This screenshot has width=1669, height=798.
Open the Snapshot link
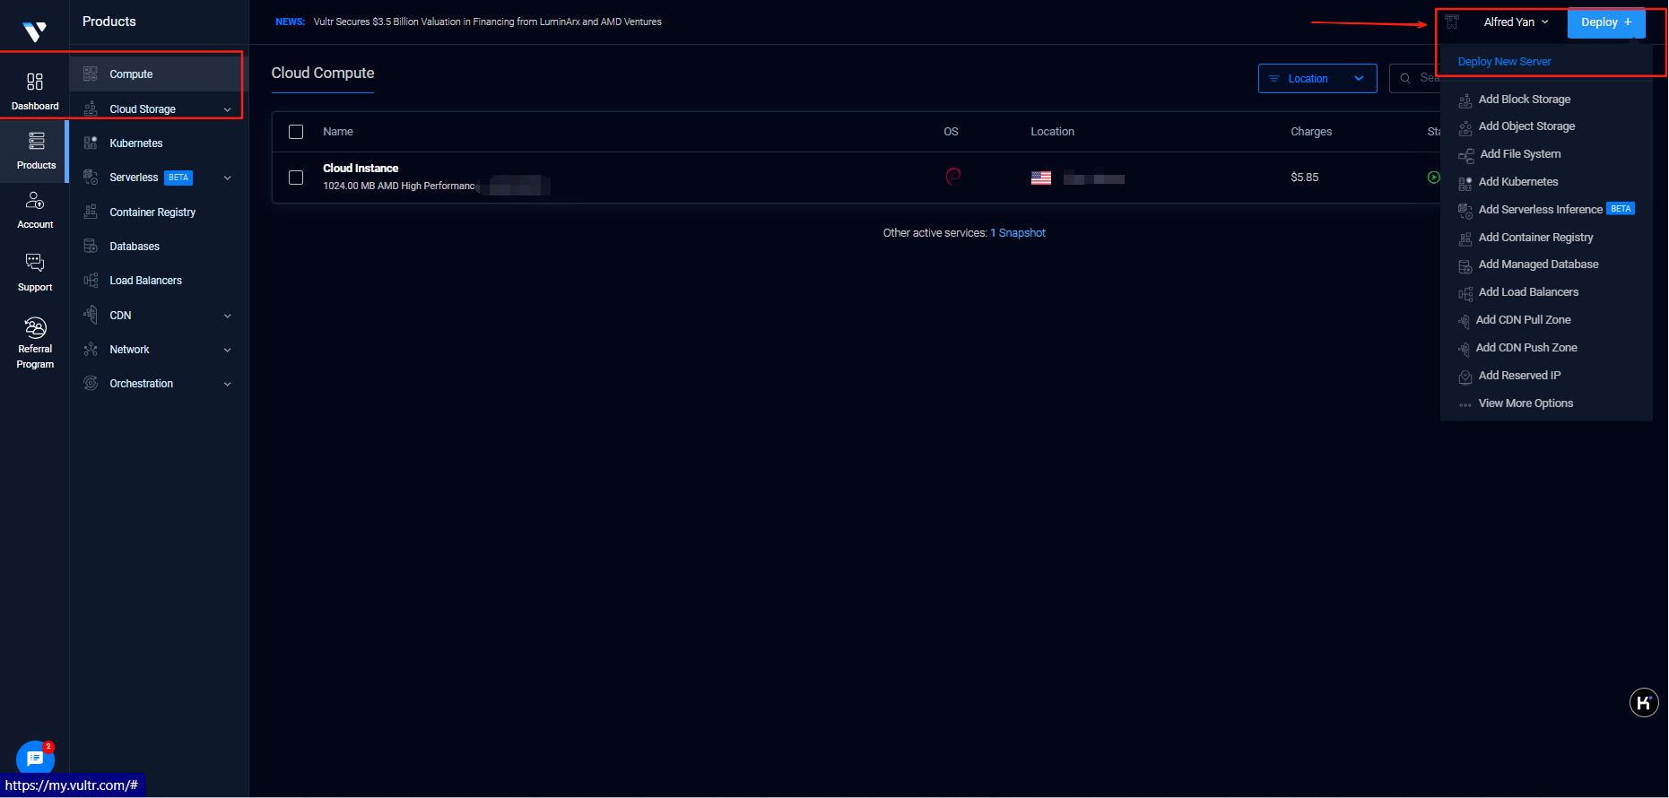1021,233
